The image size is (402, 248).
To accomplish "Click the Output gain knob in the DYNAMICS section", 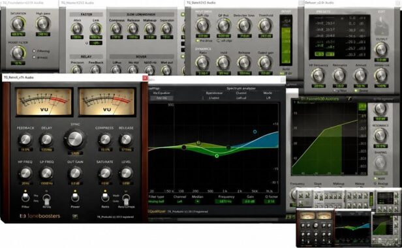I will click(x=265, y=63).
